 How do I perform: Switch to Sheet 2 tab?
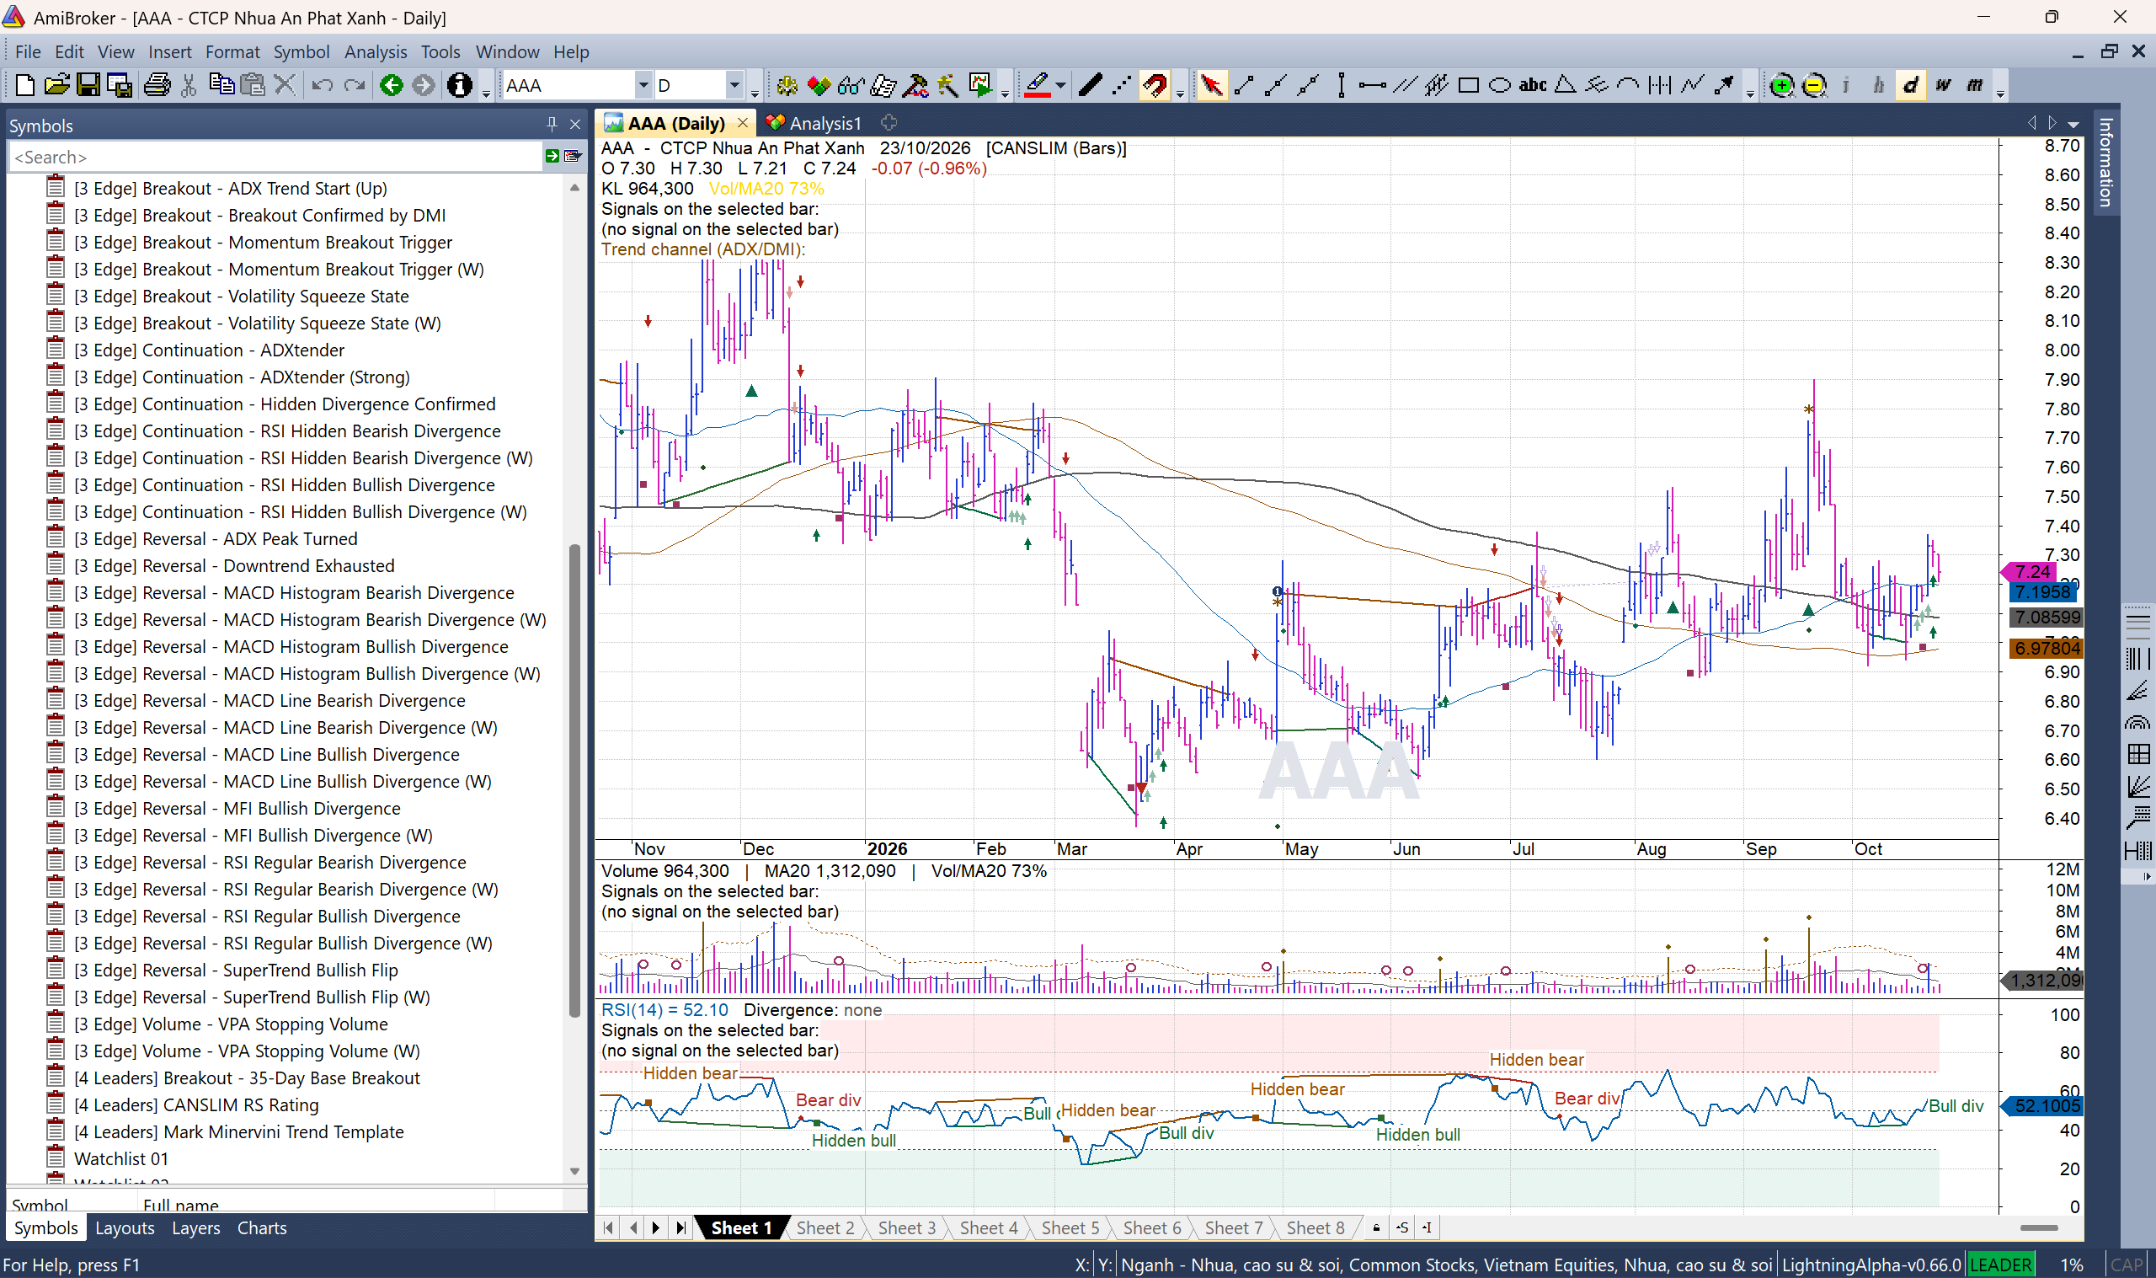click(x=825, y=1227)
